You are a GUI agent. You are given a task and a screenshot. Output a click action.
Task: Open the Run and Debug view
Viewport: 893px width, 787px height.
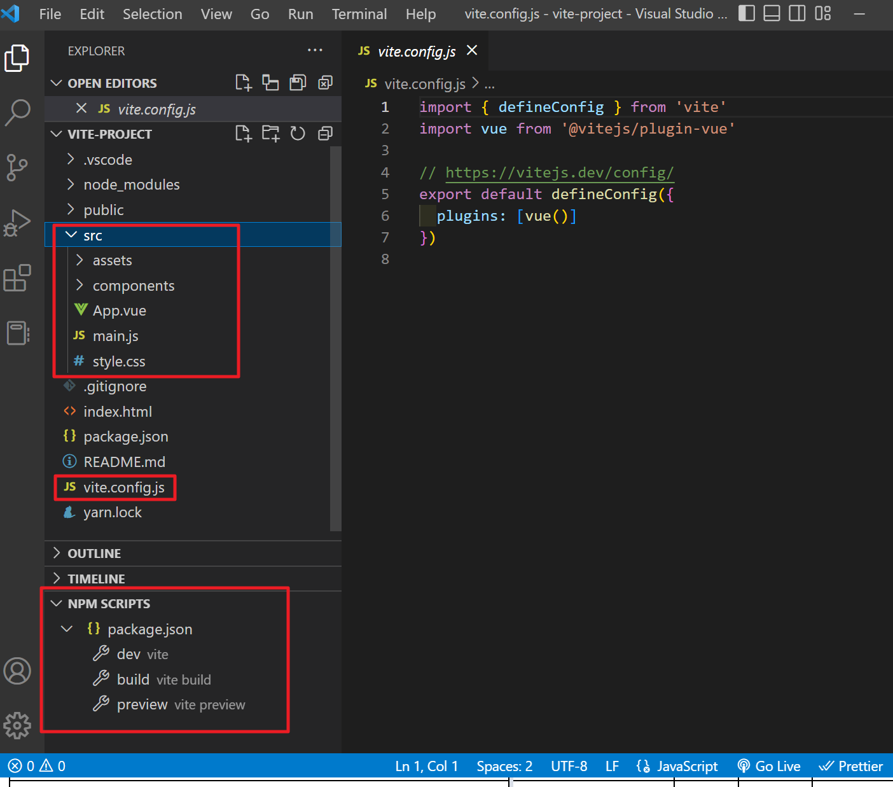click(x=17, y=223)
